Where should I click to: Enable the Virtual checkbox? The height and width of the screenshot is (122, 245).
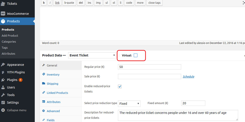pyautogui.click(x=136, y=55)
